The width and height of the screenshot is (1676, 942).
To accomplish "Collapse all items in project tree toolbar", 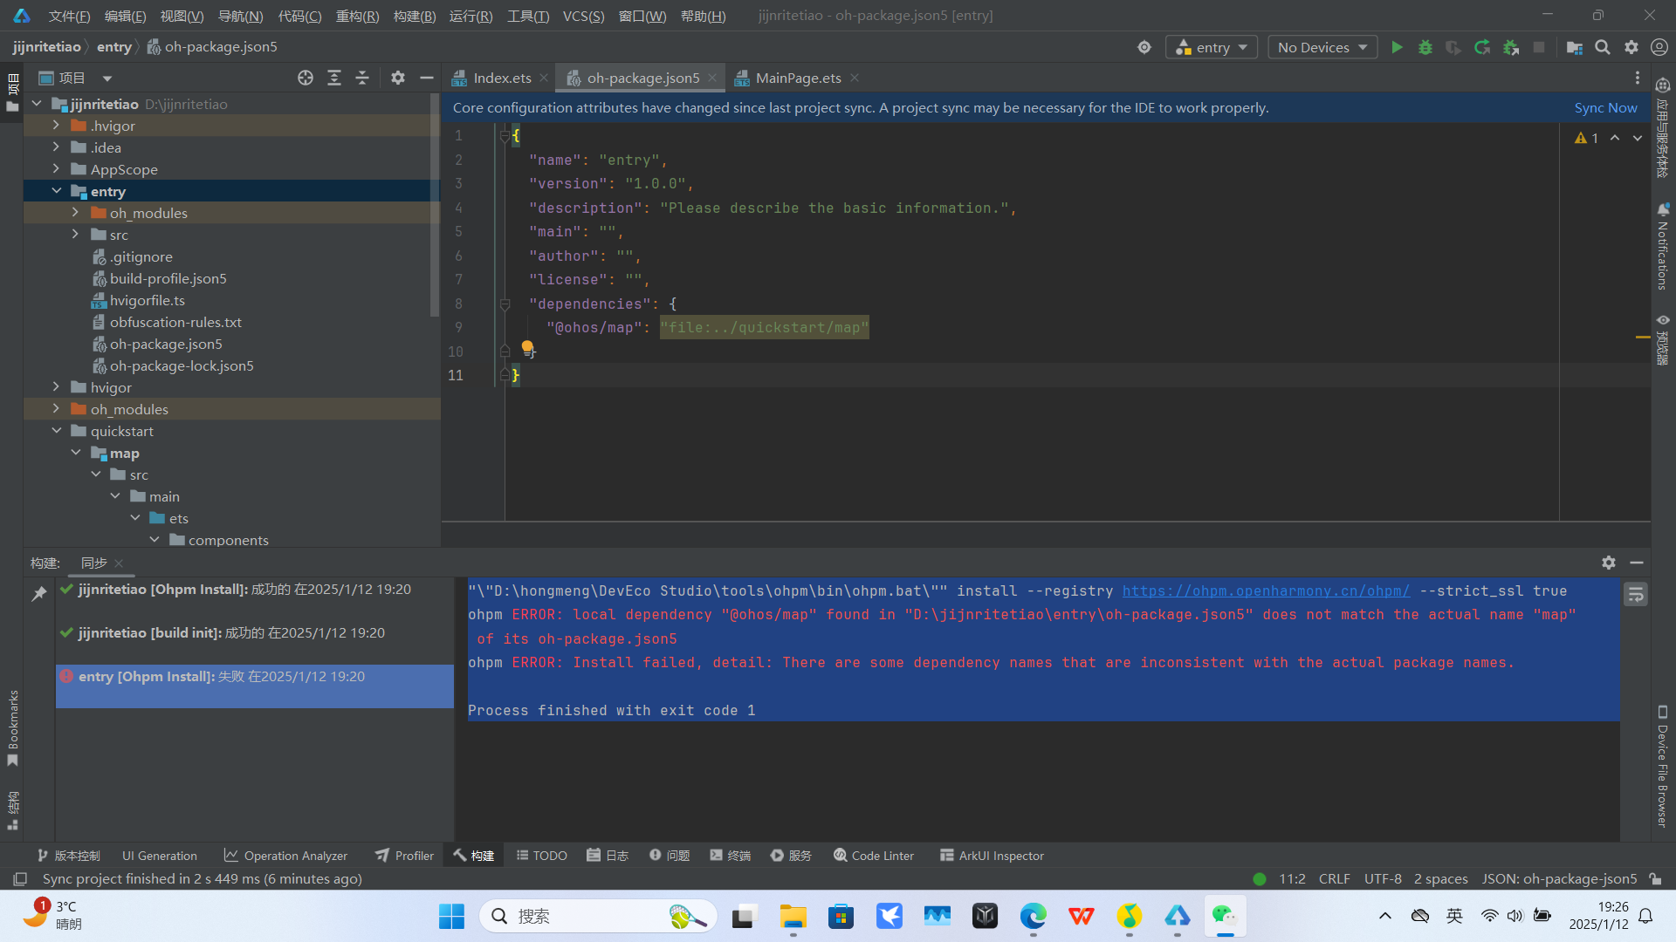I will [362, 78].
